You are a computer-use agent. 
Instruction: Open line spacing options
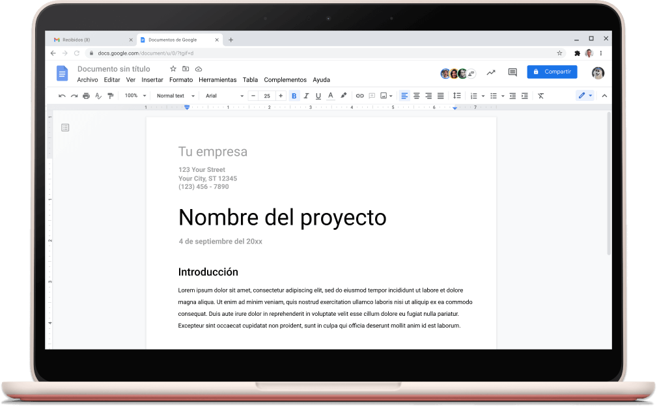457,96
